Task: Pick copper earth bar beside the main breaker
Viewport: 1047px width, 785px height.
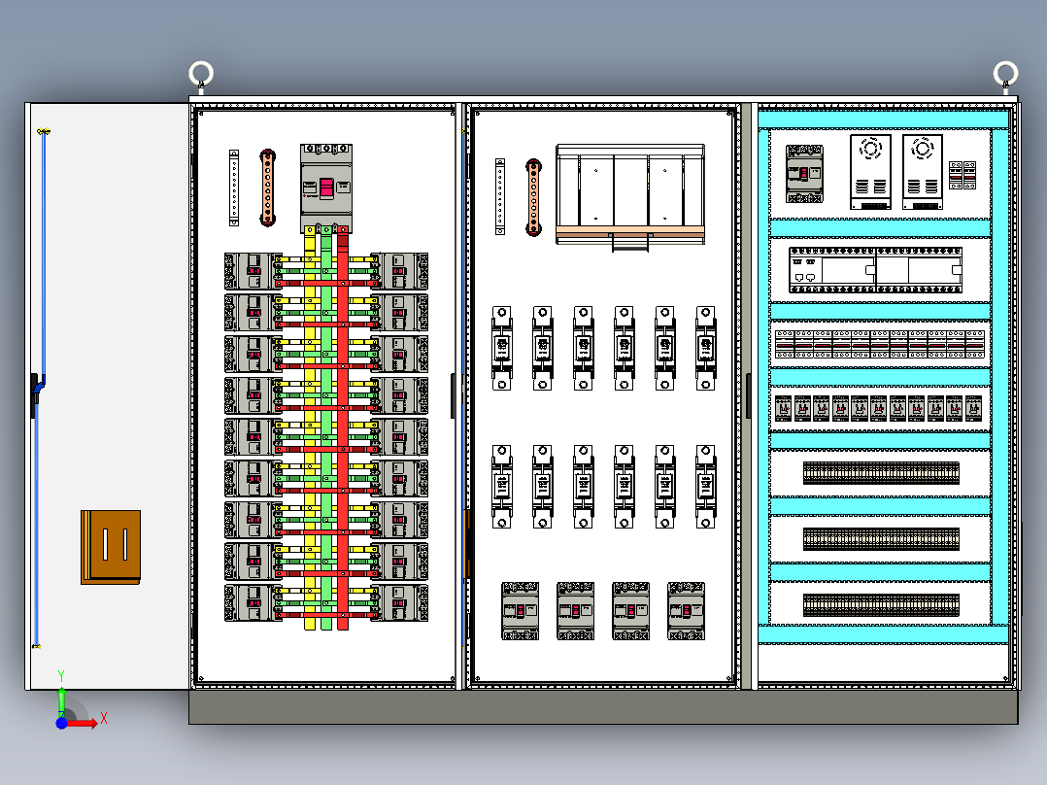Action: [x=268, y=188]
